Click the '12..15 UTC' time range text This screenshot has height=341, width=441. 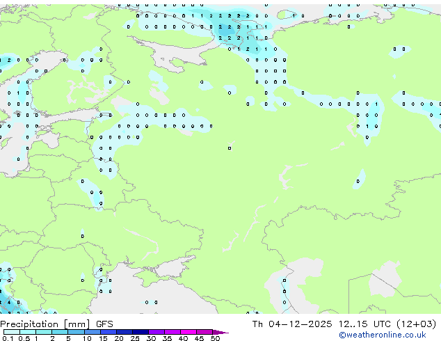[364, 324]
